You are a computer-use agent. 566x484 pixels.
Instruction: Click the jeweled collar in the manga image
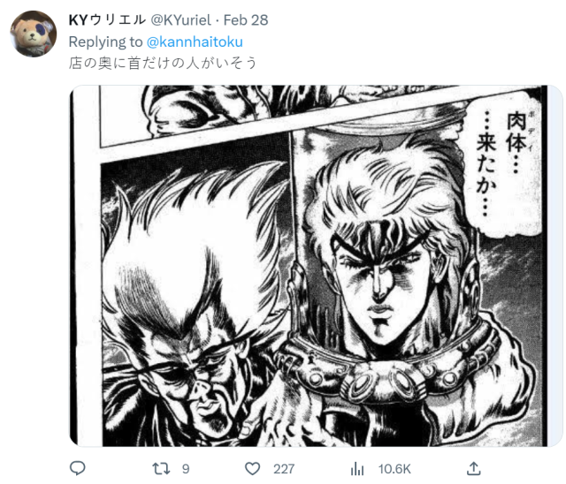tap(386, 371)
